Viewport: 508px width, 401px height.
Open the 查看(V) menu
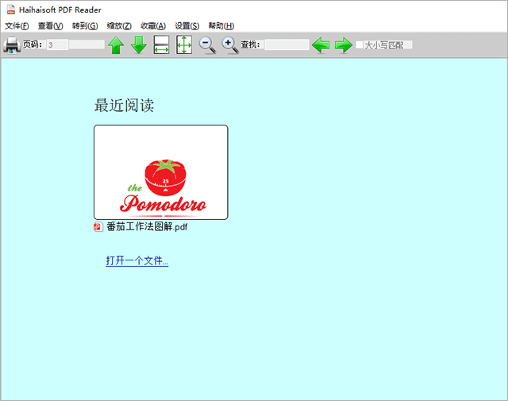click(x=51, y=26)
